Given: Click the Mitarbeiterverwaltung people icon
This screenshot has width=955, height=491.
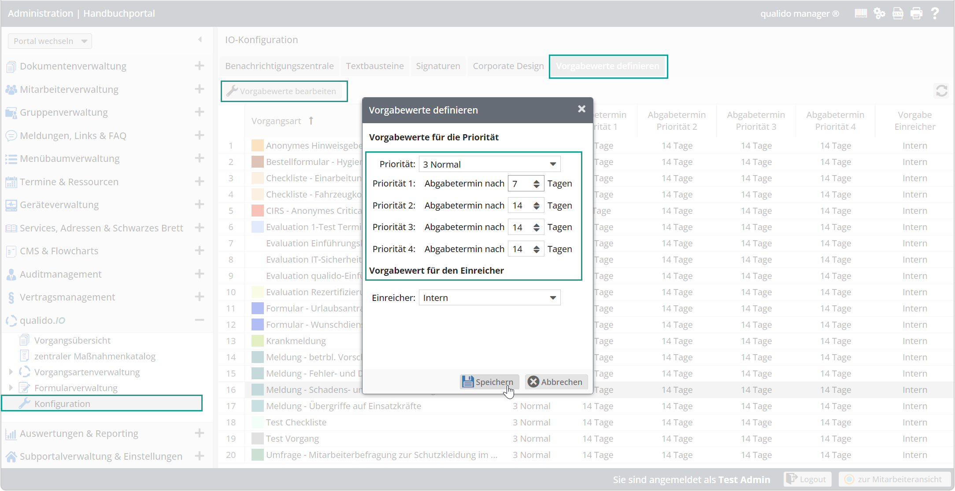Looking at the screenshot, I should tap(11, 89).
